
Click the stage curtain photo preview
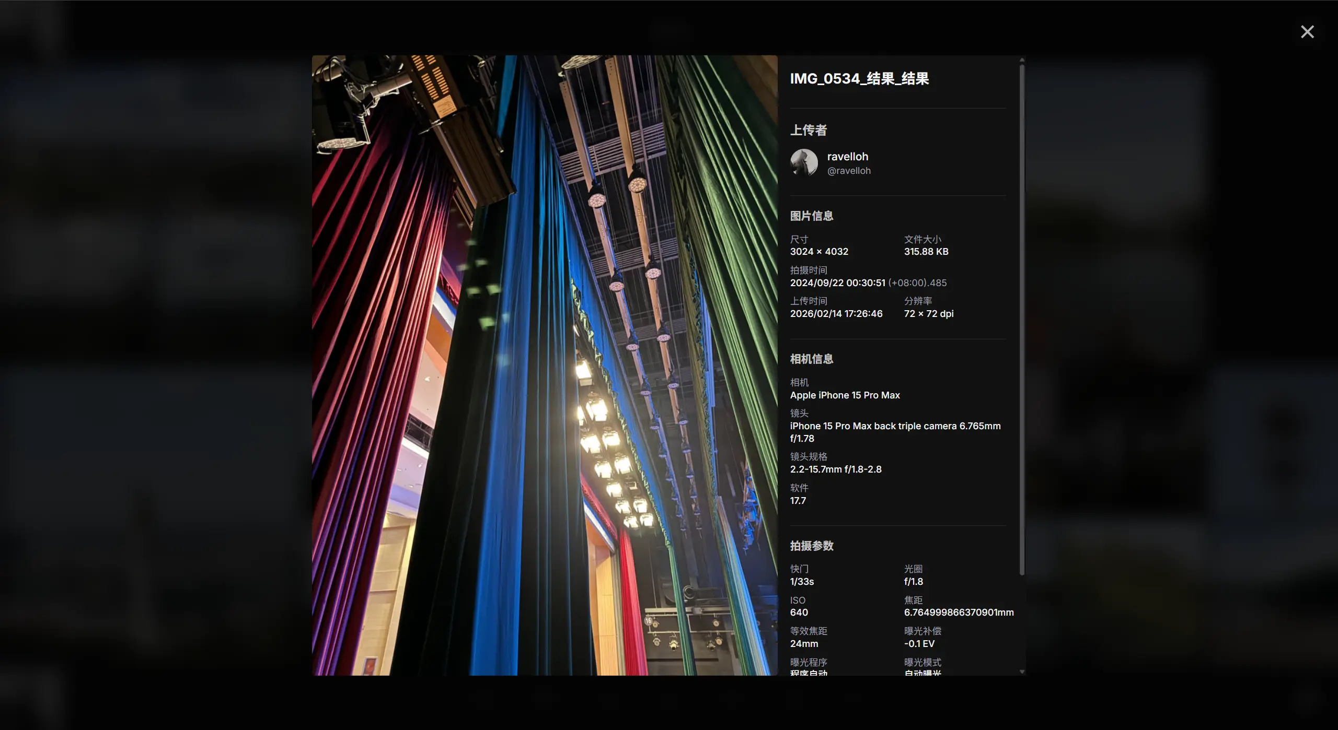tap(545, 365)
